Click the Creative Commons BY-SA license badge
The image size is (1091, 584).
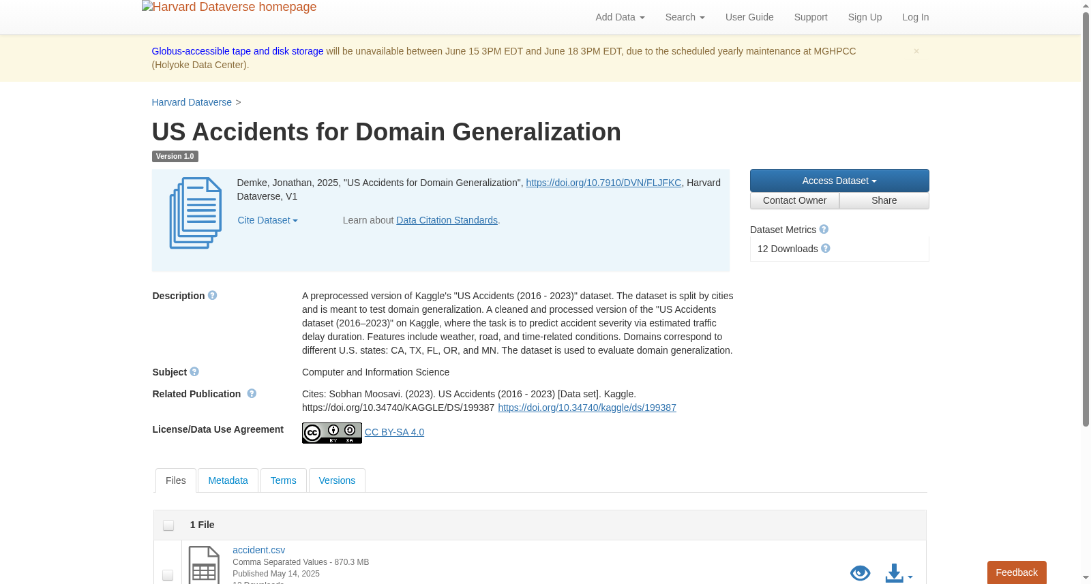(x=332, y=433)
